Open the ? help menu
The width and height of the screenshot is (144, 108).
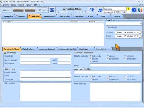click(40, 5)
